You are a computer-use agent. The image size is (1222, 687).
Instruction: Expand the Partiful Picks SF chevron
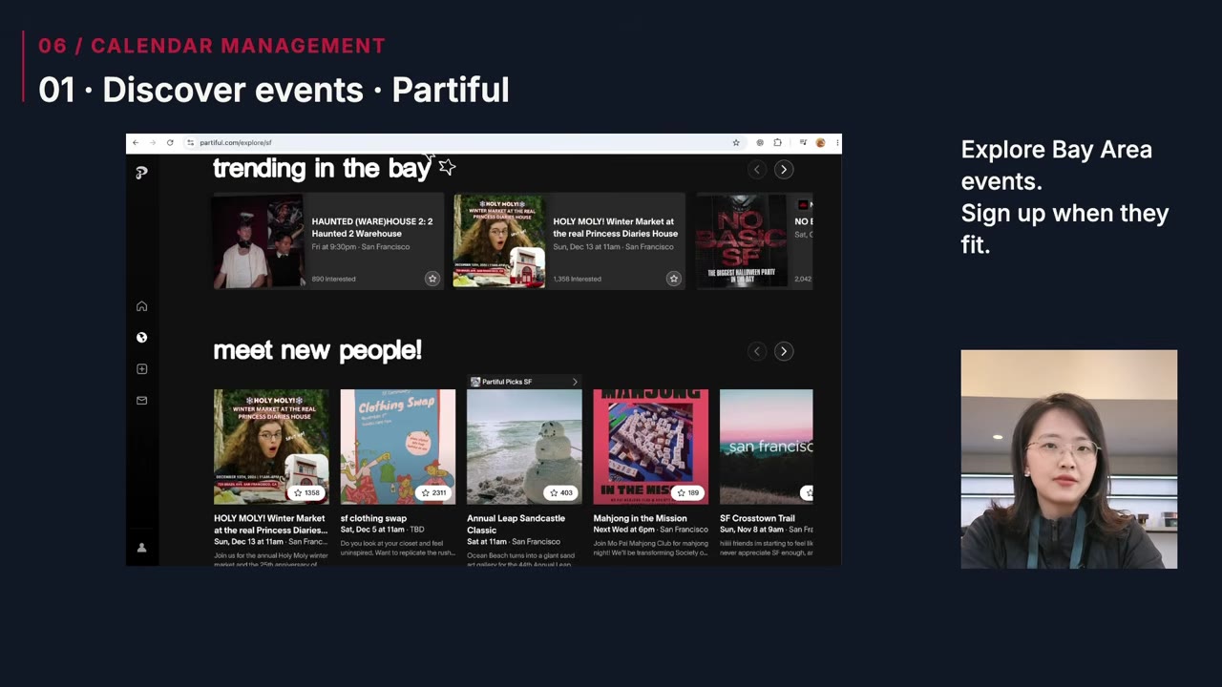tap(575, 382)
